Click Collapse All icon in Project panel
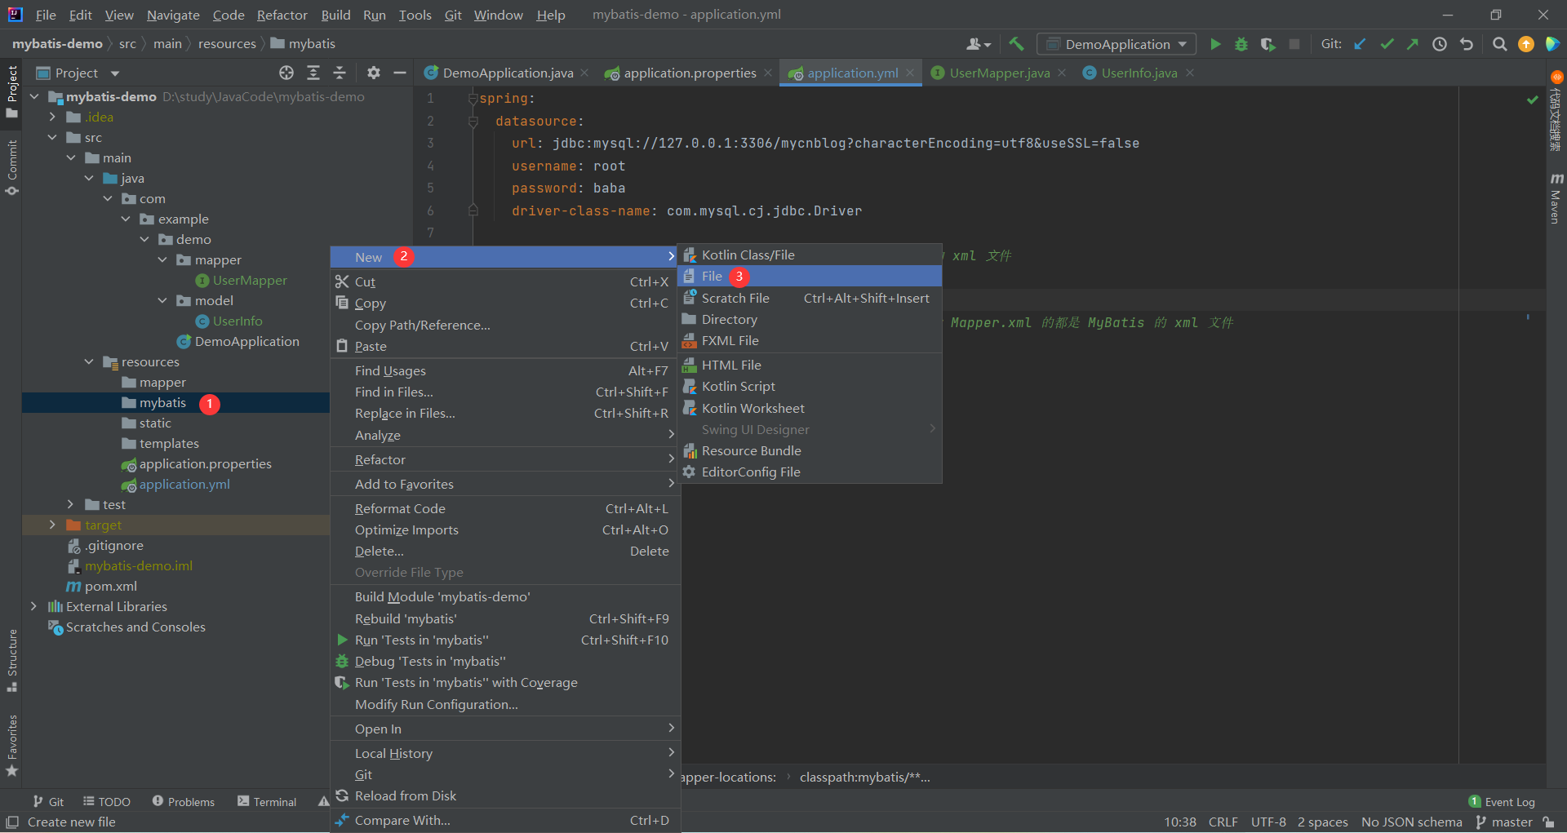 (x=340, y=73)
